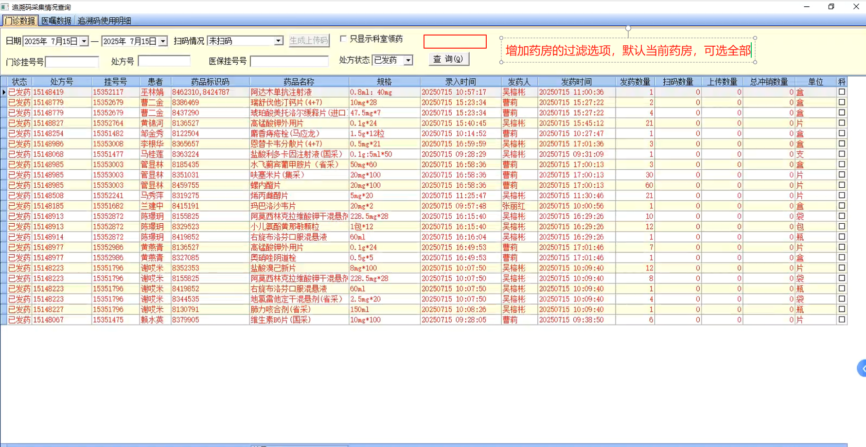Click patient name 邹金秀
The image size is (866, 447).
[x=152, y=133]
